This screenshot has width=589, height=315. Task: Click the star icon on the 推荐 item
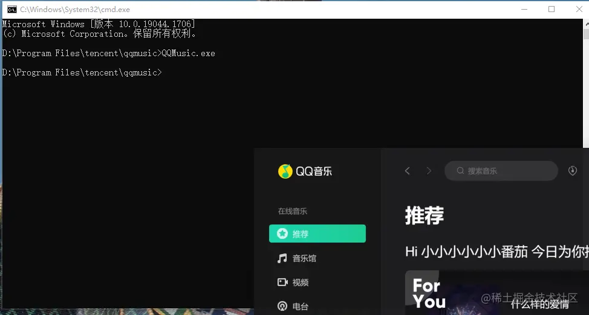[282, 234]
